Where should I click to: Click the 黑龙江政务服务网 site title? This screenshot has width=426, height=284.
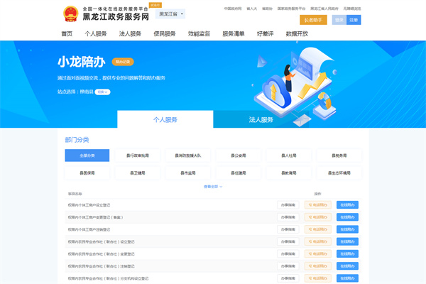pyautogui.click(x=116, y=16)
